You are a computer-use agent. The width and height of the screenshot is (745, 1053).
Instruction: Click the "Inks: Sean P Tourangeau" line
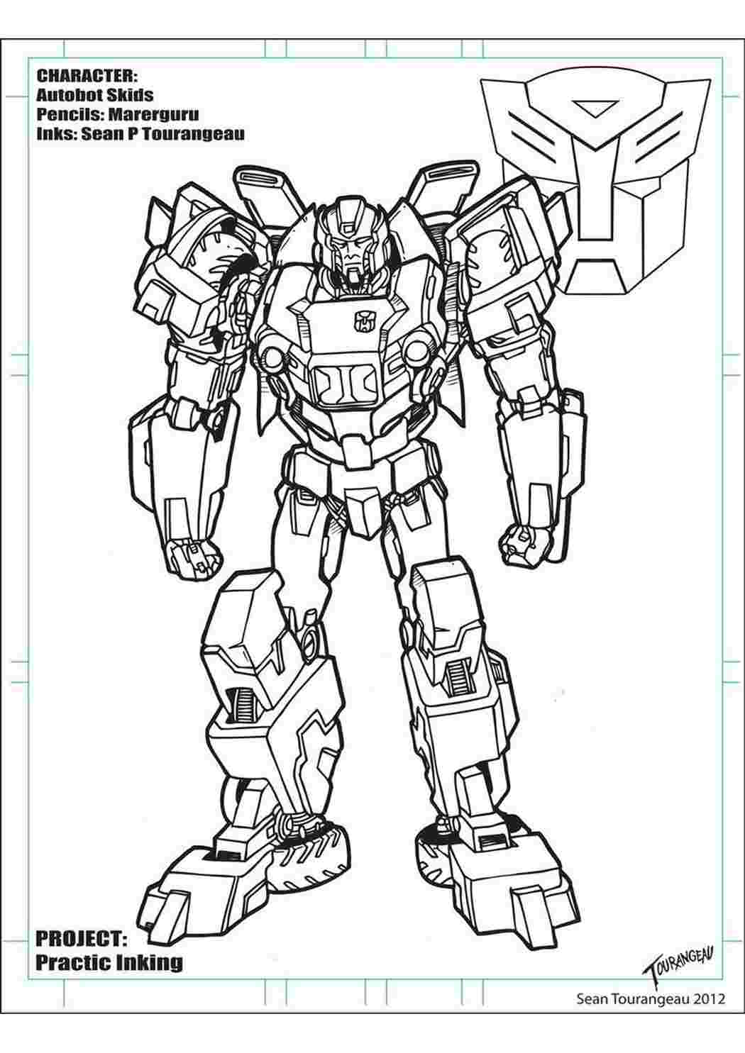pyautogui.click(x=140, y=134)
